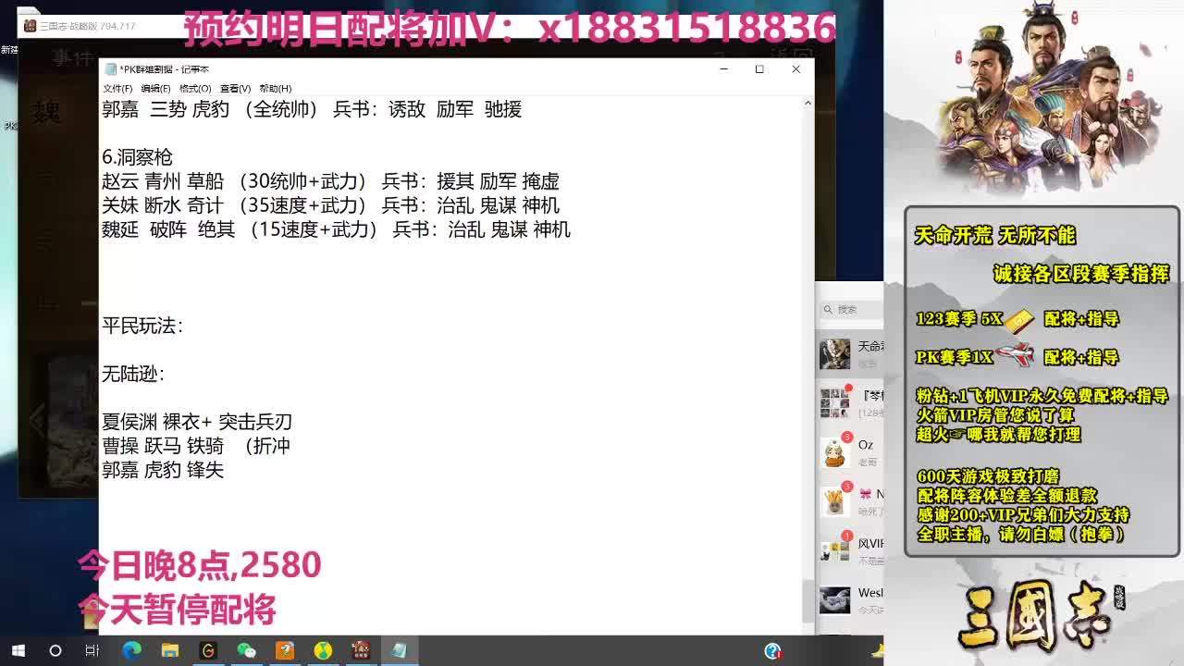Open the black G app on taskbar

[x=208, y=651]
